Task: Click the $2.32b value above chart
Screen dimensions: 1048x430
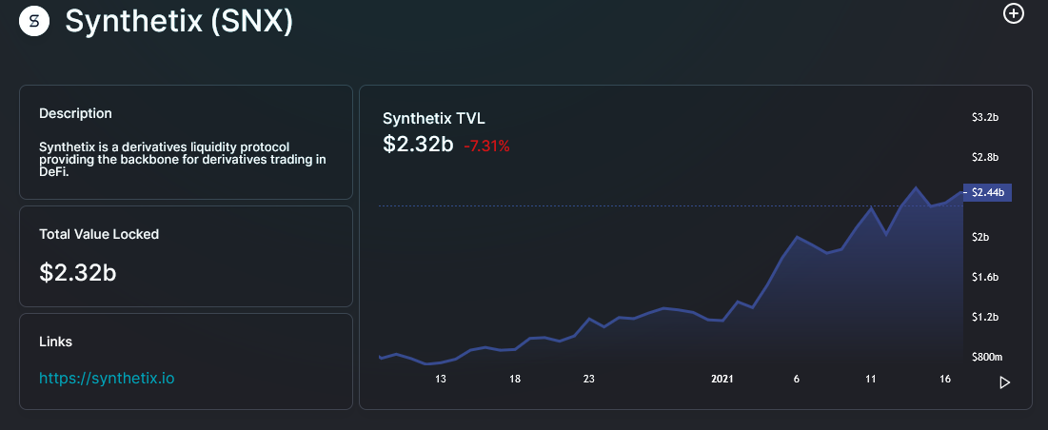Action: tap(419, 145)
